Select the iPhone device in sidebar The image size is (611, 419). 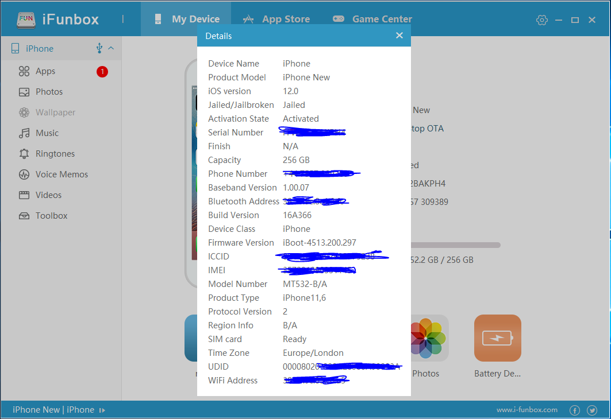pos(61,49)
